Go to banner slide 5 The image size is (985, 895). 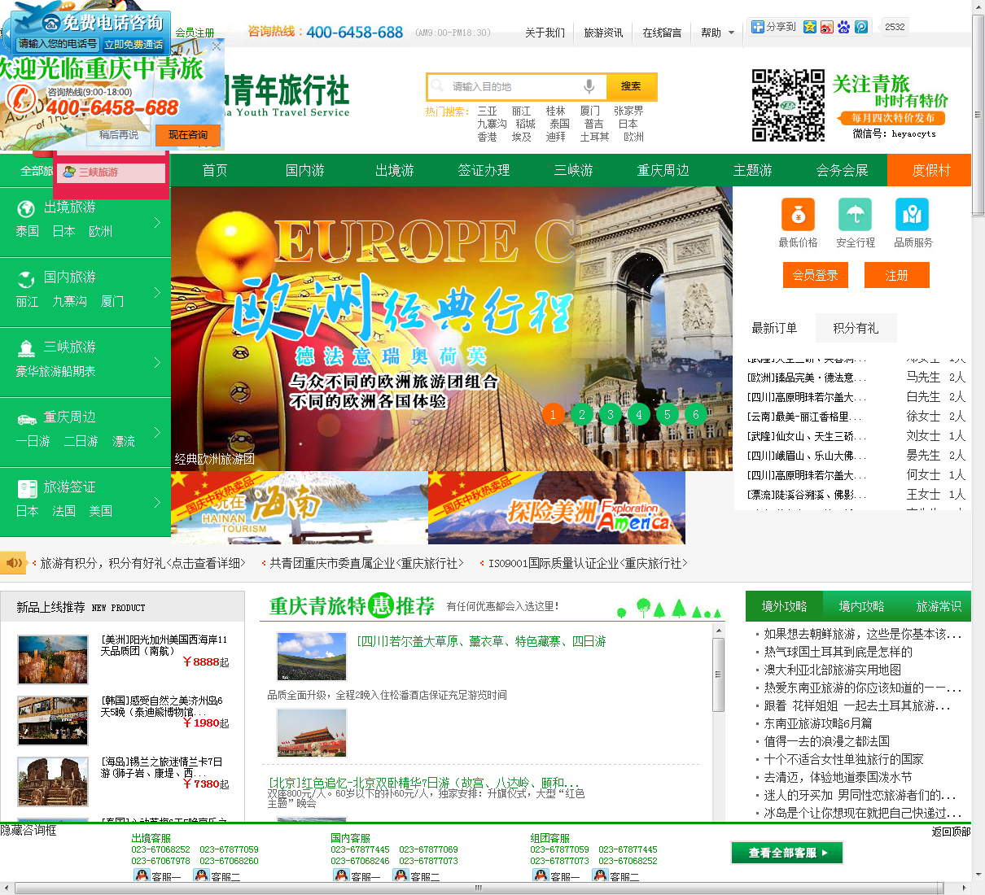tap(668, 415)
